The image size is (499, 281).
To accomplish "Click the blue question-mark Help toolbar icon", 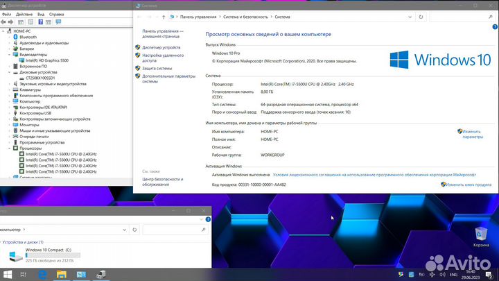I will coord(40,22).
